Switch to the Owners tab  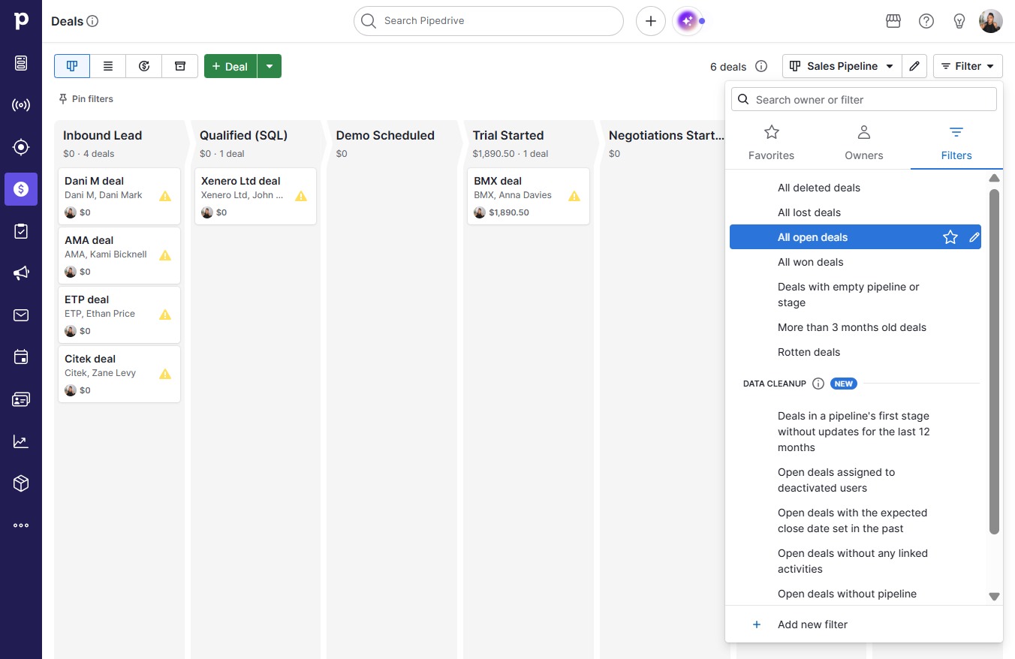pyautogui.click(x=864, y=143)
